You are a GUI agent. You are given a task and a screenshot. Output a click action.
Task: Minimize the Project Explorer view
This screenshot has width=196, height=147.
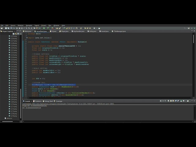18,31
